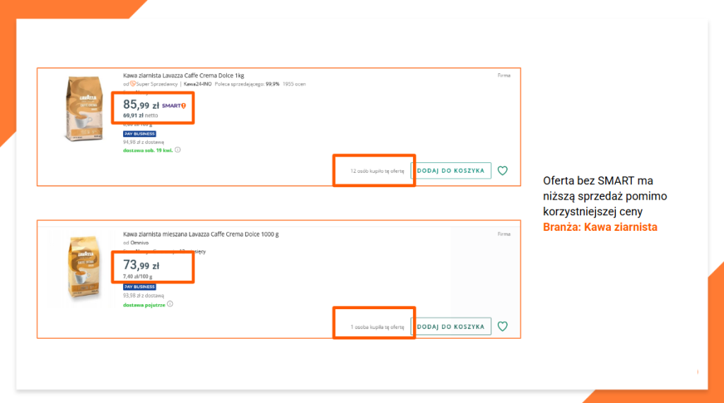Screen dimensions: 724x403
Task: Select price text '85,99 zł'
Action: tap(141, 105)
